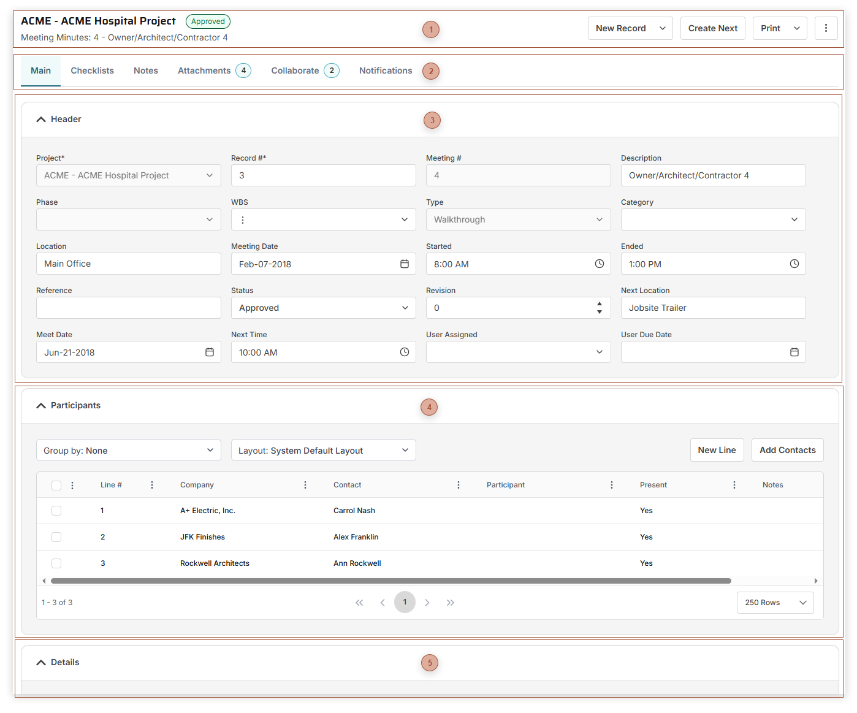Open the User Due Date calendar picker
This screenshot has height=713, width=857.
tap(794, 352)
